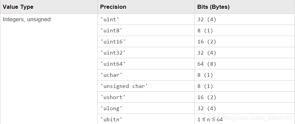Select the 'uchar' precision entry

click(x=146, y=75)
